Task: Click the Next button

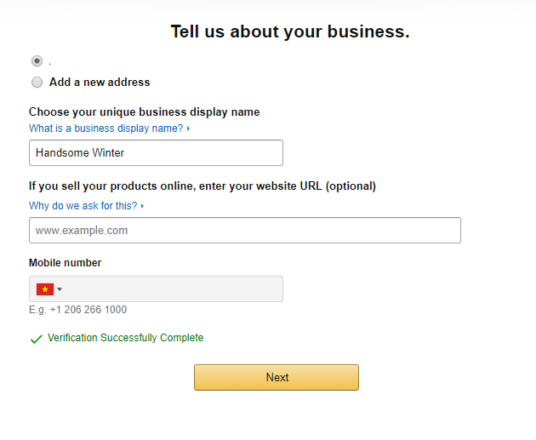Action: [277, 377]
